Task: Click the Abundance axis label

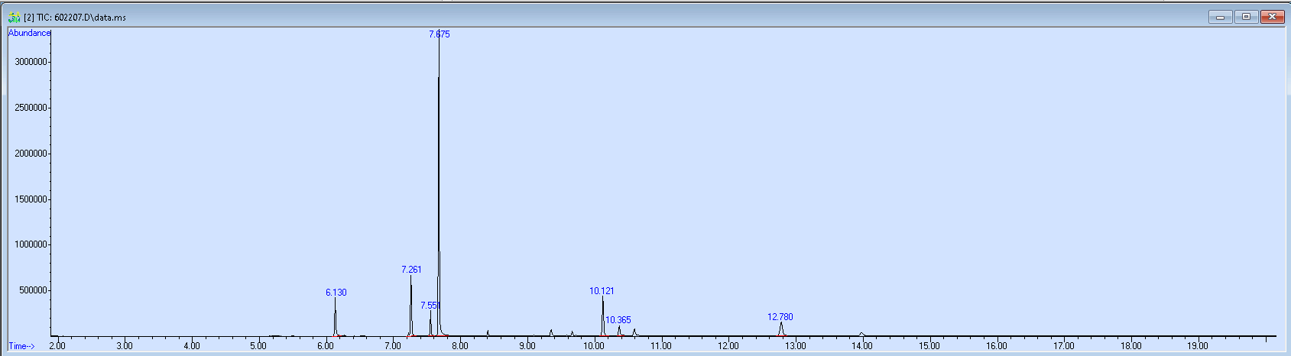Action: tap(29, 33)
